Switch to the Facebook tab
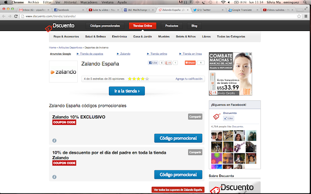 69,10
